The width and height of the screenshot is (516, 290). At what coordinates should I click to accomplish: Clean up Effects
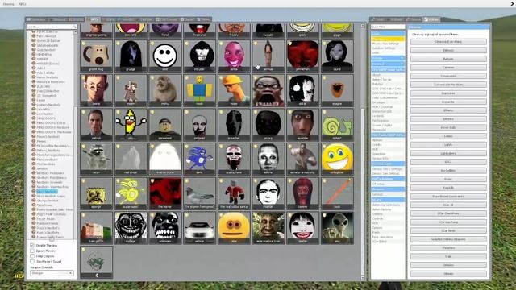click(448, 110)
